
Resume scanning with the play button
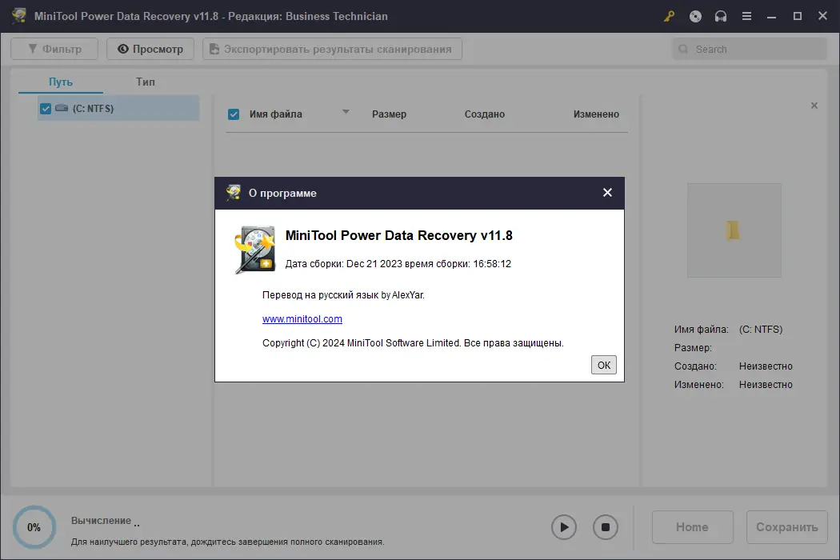(x=563, y=527)
